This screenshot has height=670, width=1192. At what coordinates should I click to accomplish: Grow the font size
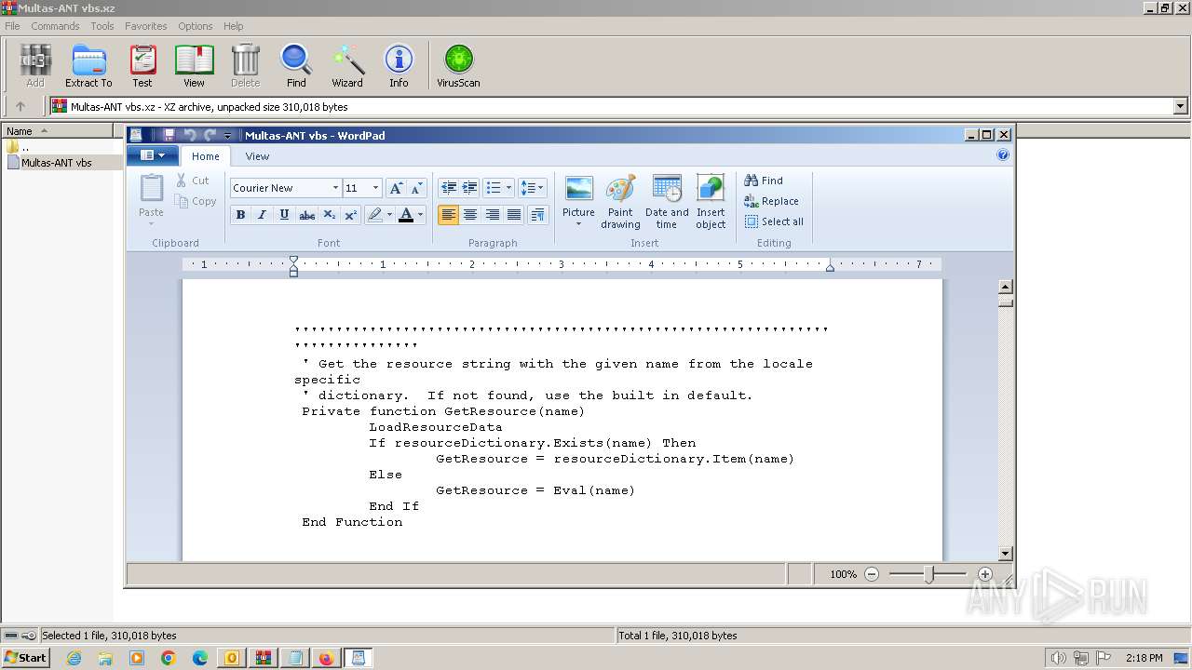(x=396, y=188)
